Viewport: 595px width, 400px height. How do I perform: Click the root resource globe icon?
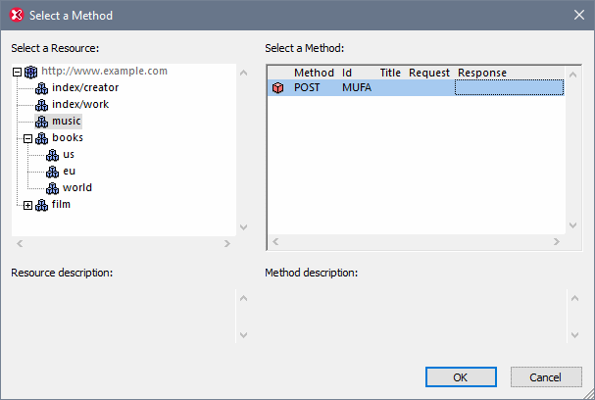[x=30, y=72]
